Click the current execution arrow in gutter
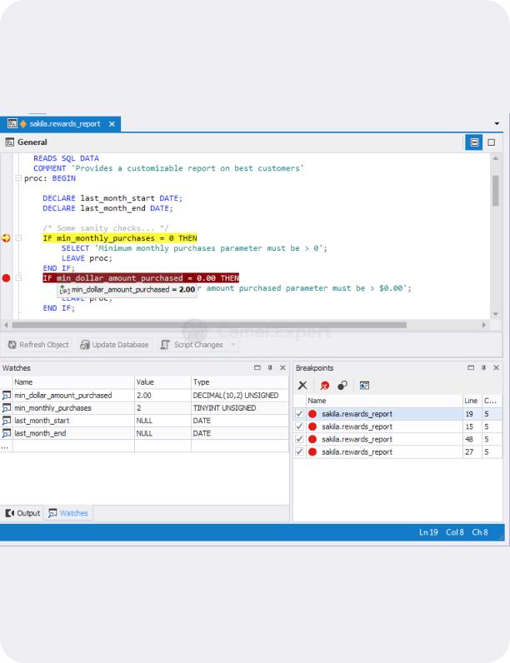The image size is (510, 663). [x=7, y=238]
